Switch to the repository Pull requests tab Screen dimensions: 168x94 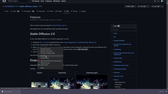coord(28,11)
